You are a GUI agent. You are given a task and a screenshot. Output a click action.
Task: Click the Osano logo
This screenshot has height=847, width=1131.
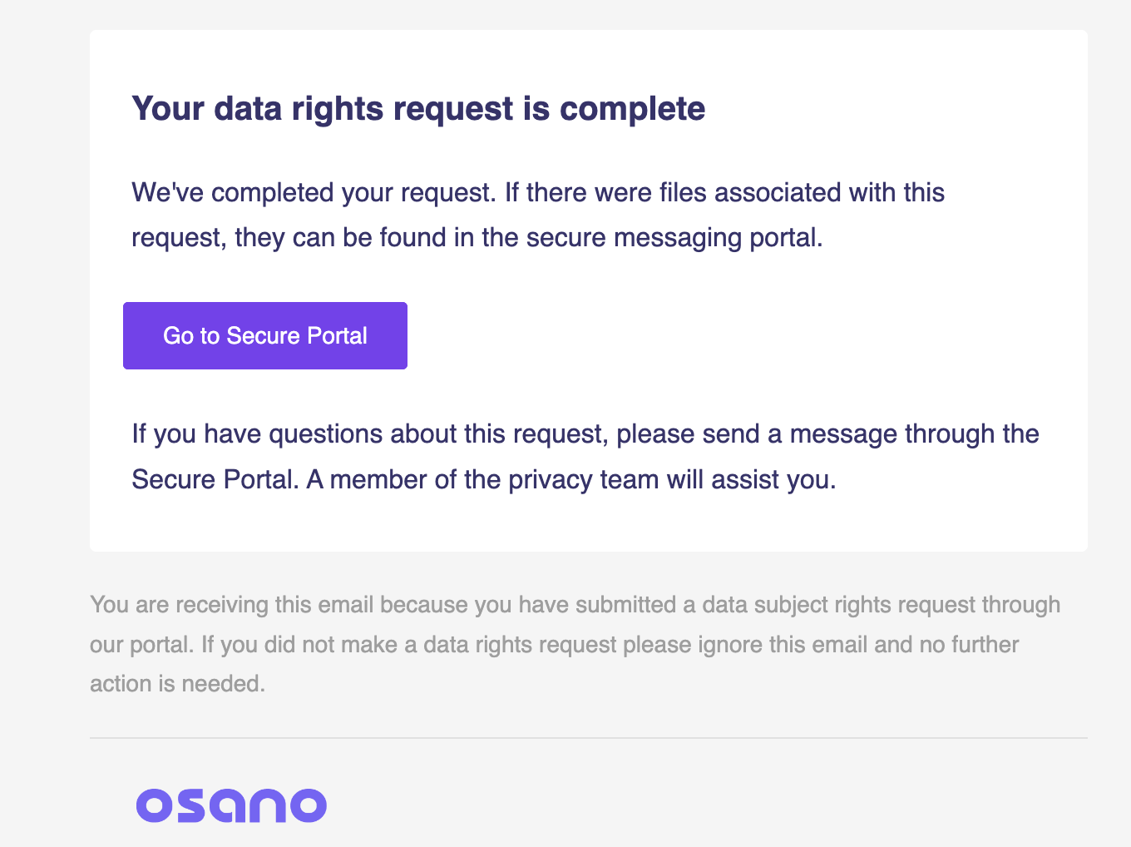click(x=231, y=805)
